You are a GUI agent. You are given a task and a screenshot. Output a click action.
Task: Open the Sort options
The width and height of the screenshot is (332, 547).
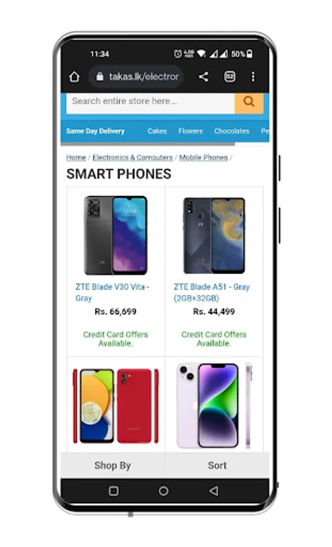[217, 466]
